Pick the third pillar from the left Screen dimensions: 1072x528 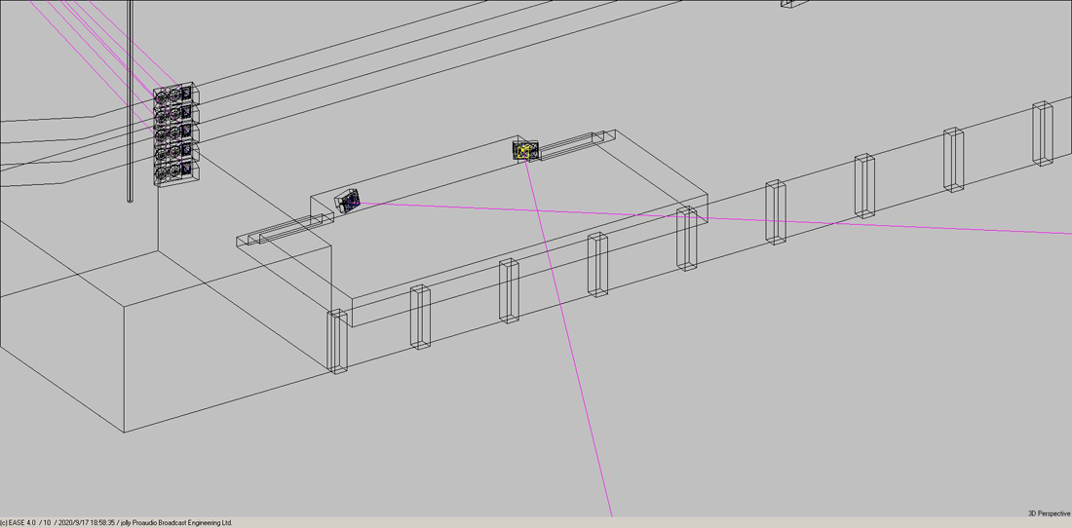(x=508, y=290)
